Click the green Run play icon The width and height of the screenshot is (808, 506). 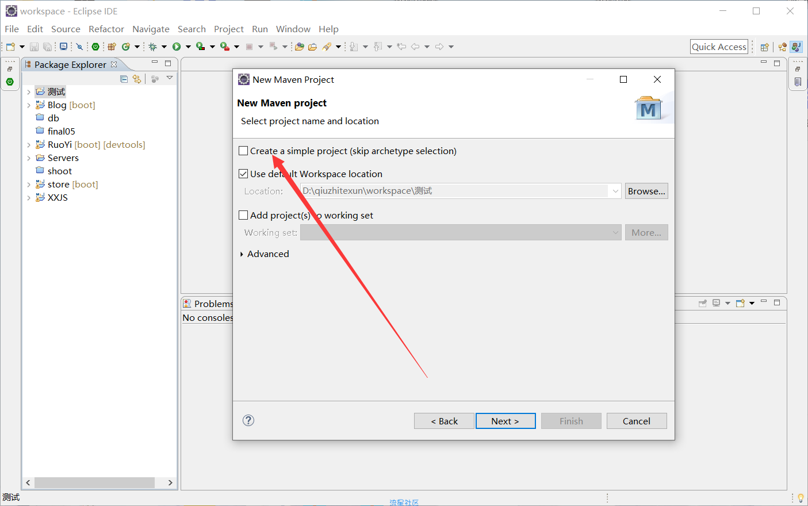tap(177, 47)
